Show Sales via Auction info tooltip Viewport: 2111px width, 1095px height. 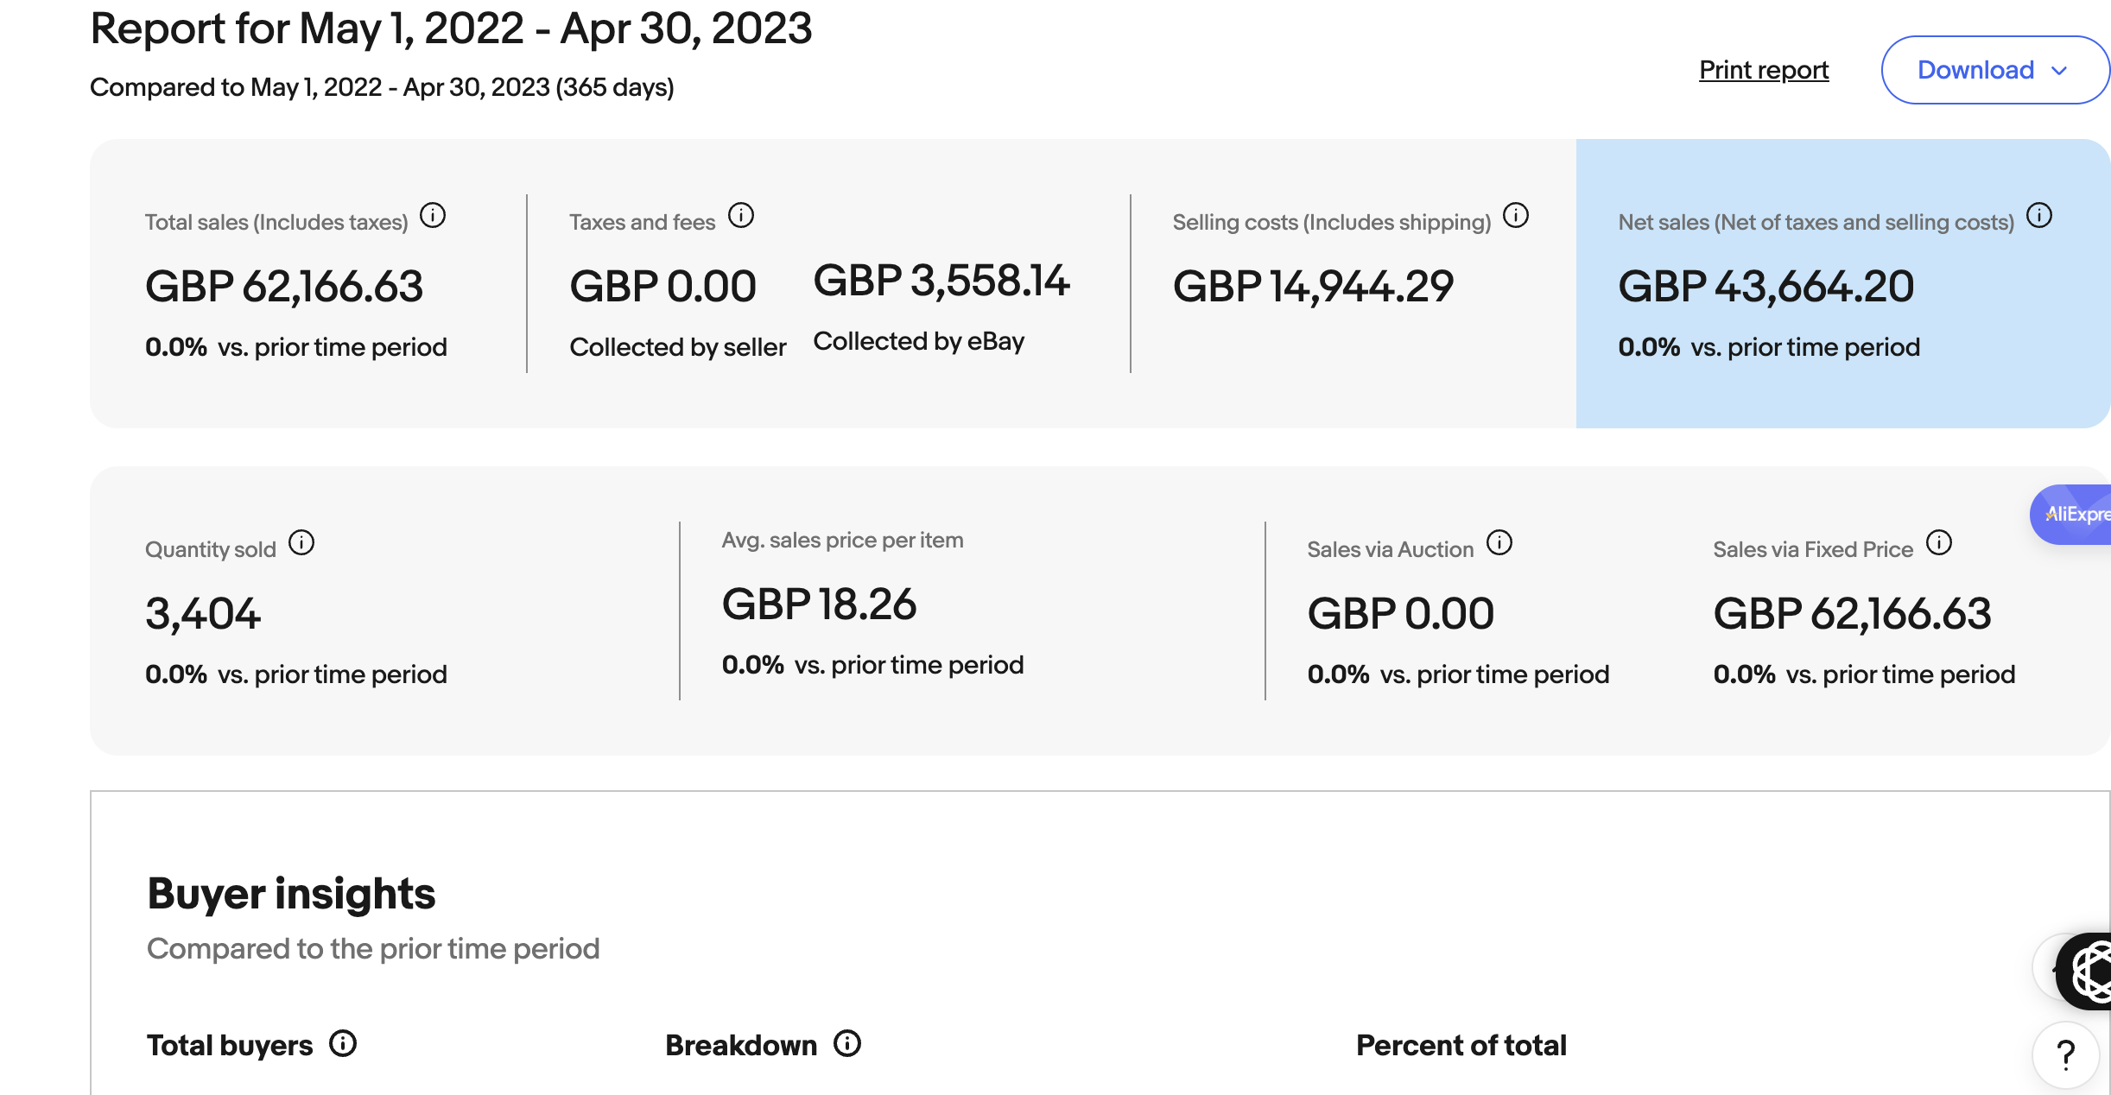[x=1499, y=542]
